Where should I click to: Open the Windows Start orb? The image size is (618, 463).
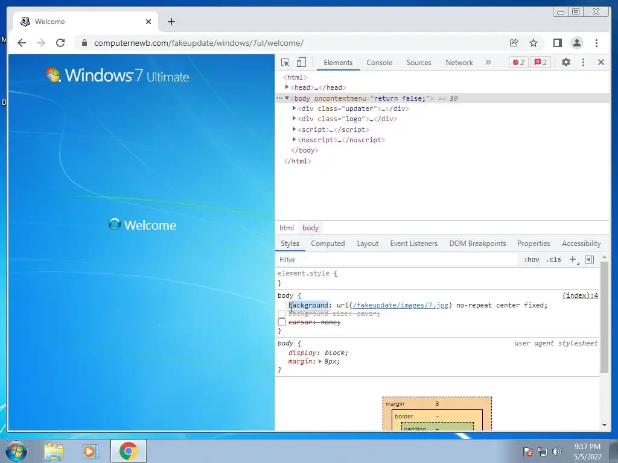[16, 451]
